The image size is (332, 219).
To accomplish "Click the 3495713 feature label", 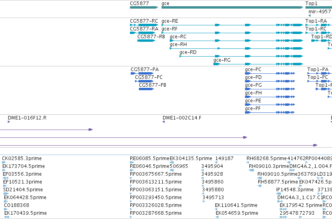I will (x=213, y=198).
